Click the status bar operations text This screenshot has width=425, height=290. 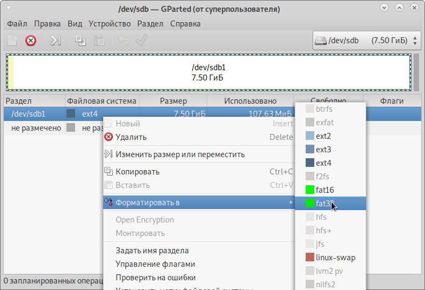53,281
